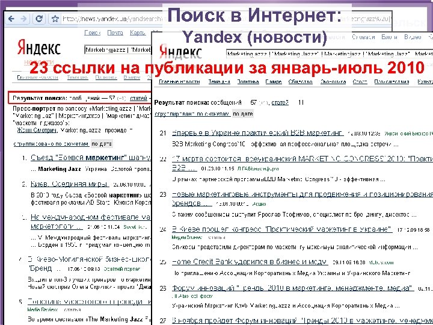The width and height of the screenshot is (433, 325).
Task: Open Жанн Смотрич link in back window
Action: click(x=37, y=130)
